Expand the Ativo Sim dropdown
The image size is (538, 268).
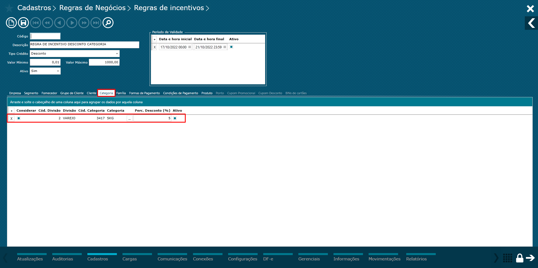[x=58, y=71]
